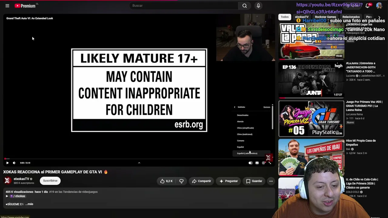Click the Preguntar button
Screen dimensions: 388x218
click(x=229, y=181)
